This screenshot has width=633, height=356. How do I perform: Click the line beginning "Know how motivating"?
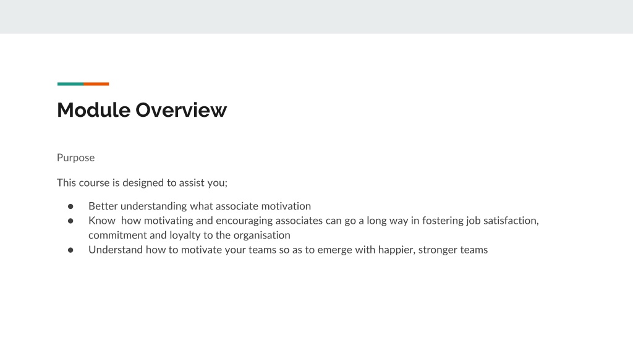coord(313,221)
